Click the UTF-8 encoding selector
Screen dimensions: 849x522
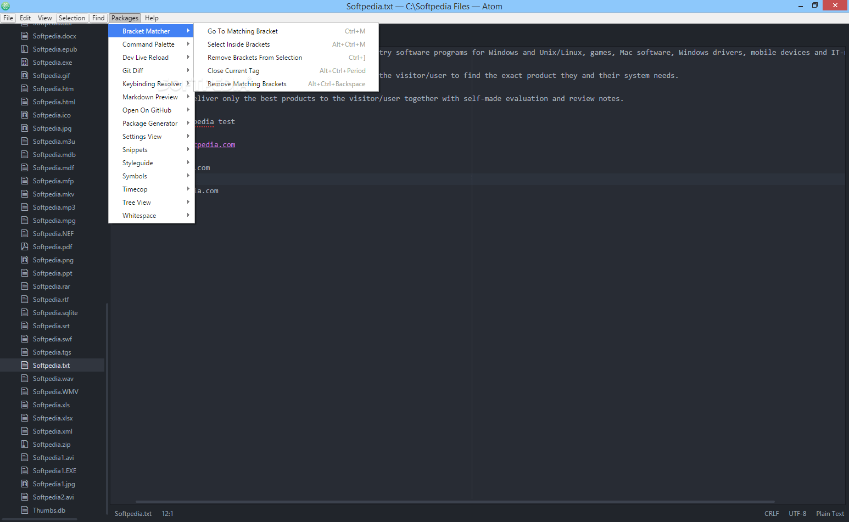(x=797, y=514)
